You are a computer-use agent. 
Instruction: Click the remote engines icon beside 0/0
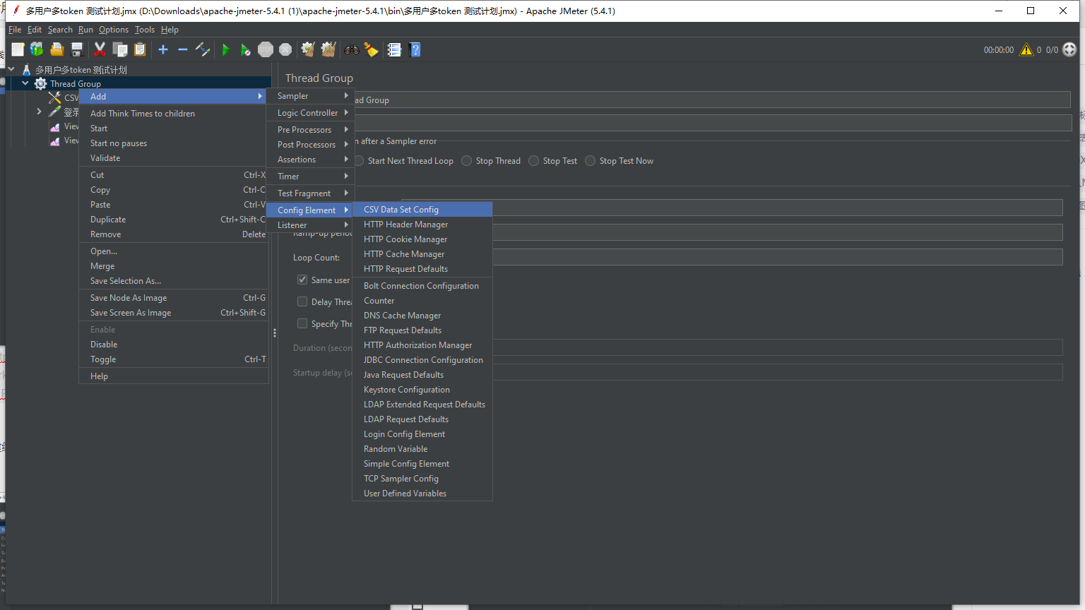[1069, 49]
